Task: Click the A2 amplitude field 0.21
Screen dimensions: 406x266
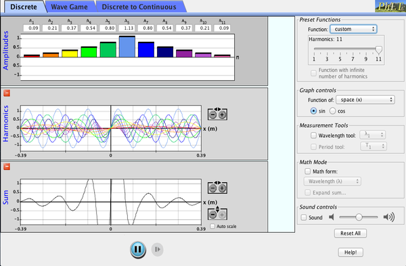Action: 51,28
